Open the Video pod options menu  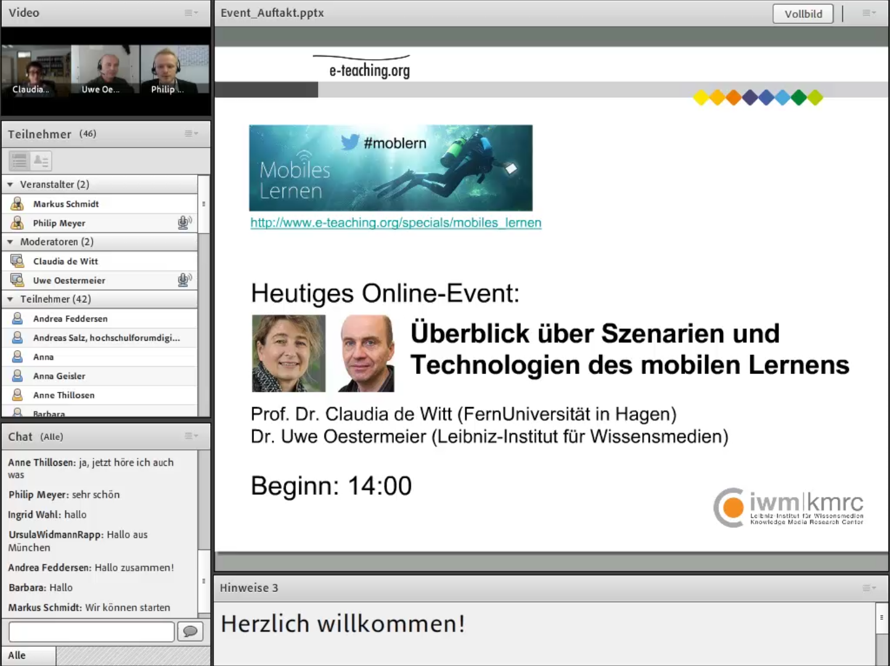(x=191, y=12)
